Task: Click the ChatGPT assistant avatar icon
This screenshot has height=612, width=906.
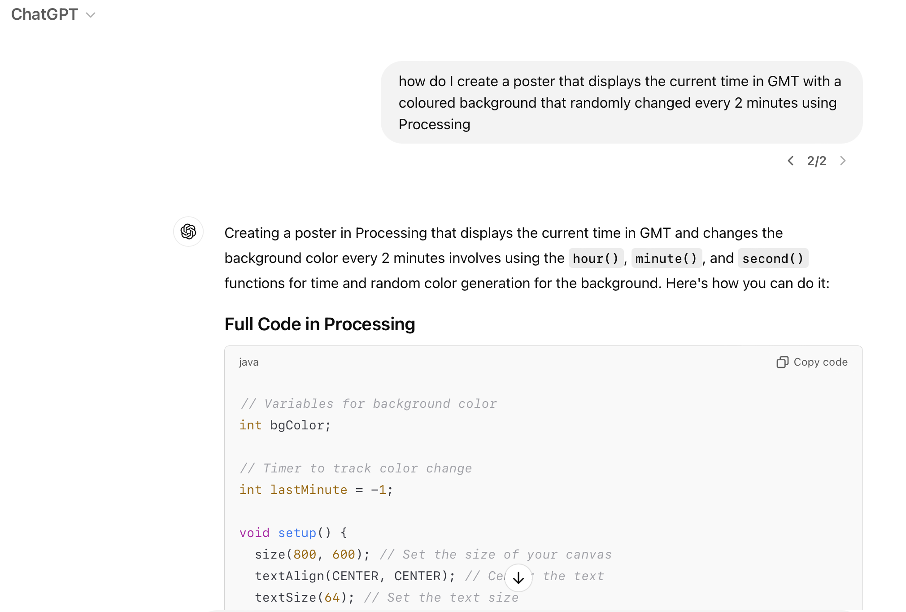Action: point(188,232)
